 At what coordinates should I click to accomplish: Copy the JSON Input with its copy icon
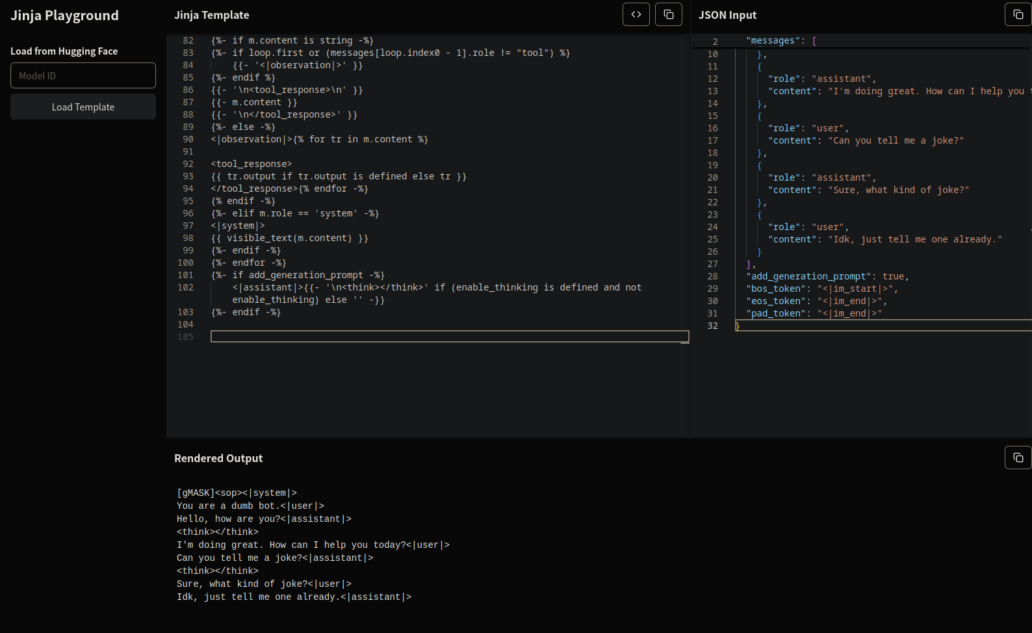point(1018,14)
